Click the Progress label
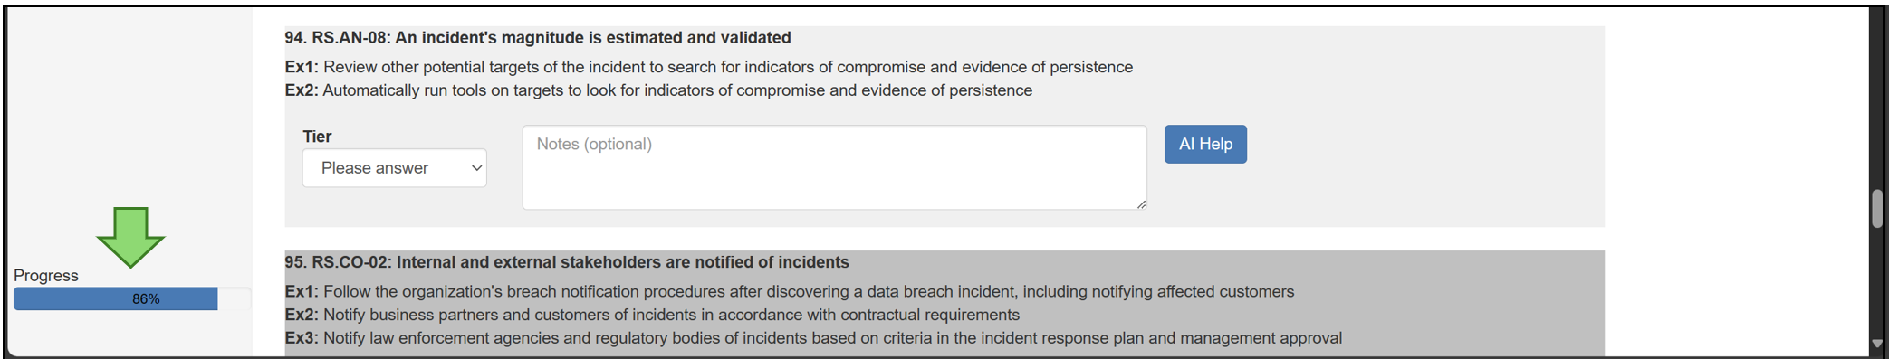 (x=46, y=276)
